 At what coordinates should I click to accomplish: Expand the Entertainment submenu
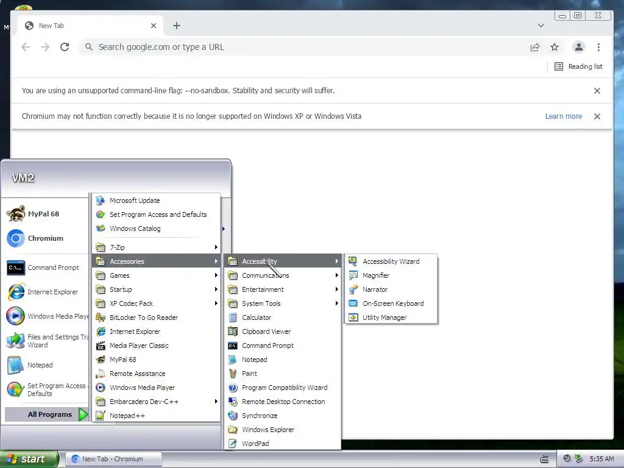[x=283, y=289]
